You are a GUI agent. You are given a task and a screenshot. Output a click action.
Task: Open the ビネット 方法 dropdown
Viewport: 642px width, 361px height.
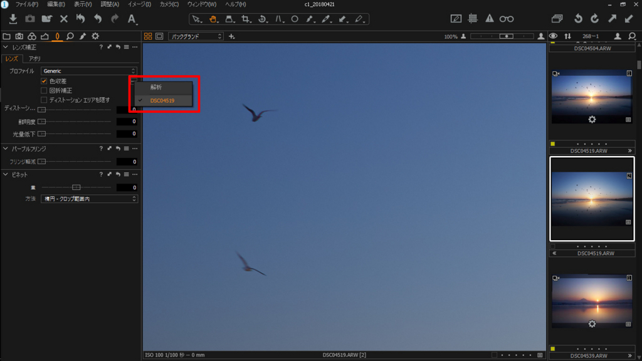pos(89,199)
